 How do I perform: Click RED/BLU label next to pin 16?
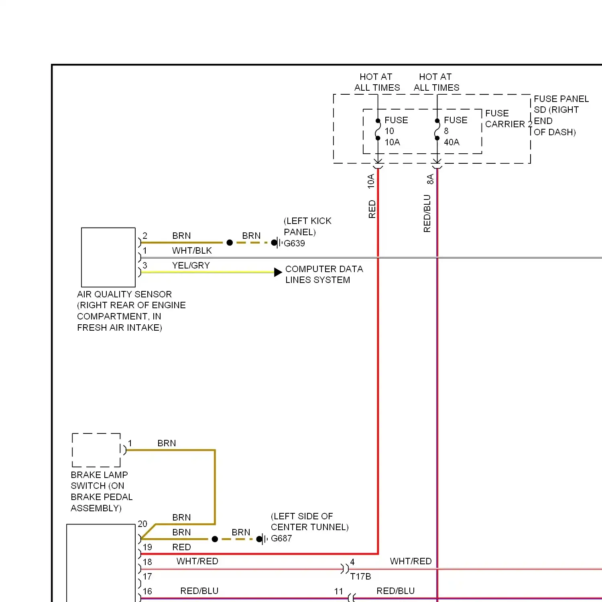(199, 591)
